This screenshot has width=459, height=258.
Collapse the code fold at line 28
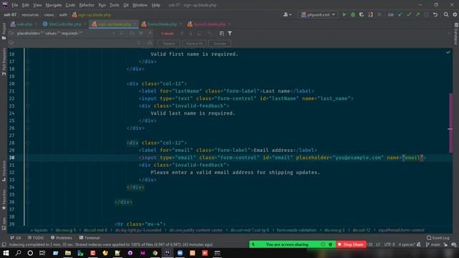pyautogui.click(x=28, y=143)
